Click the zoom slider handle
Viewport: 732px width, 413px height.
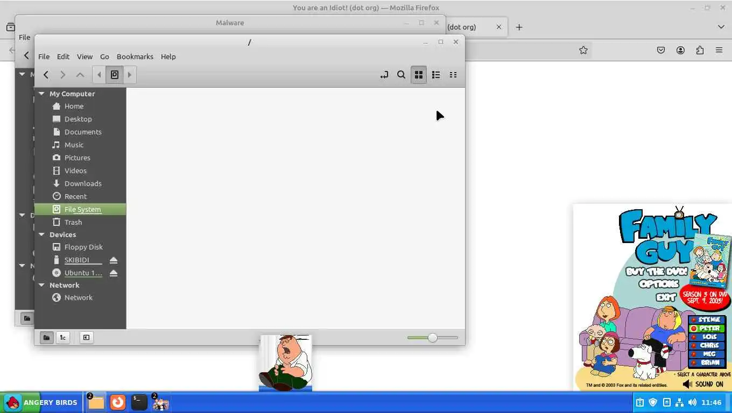[x=433, y=338]
